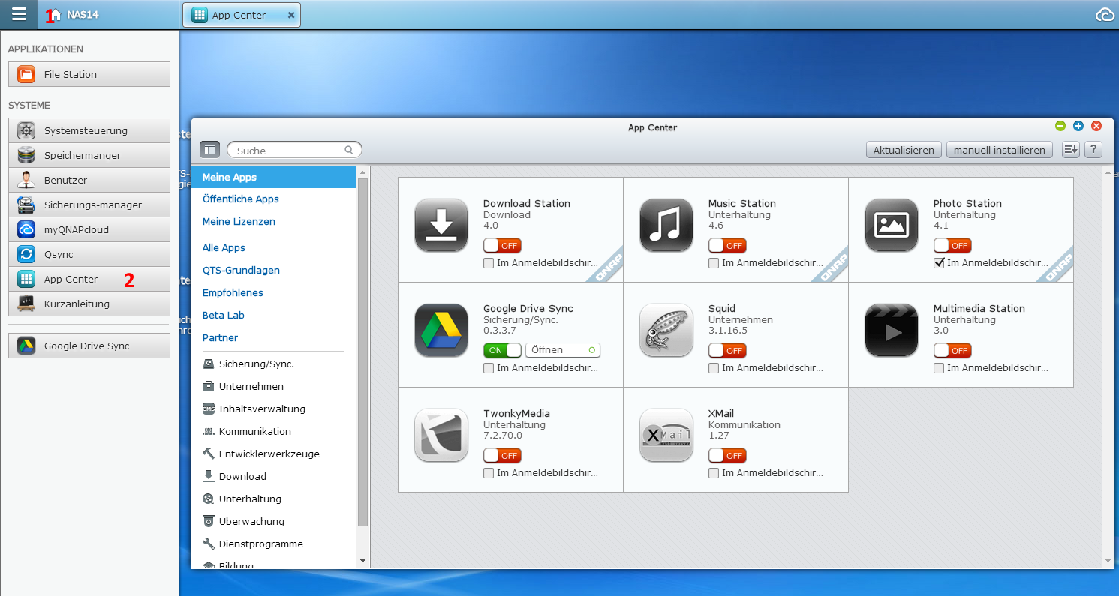Turn on Photo Station switch
1119x596 pixels.
pyautogui.click(x=952, y=245)
